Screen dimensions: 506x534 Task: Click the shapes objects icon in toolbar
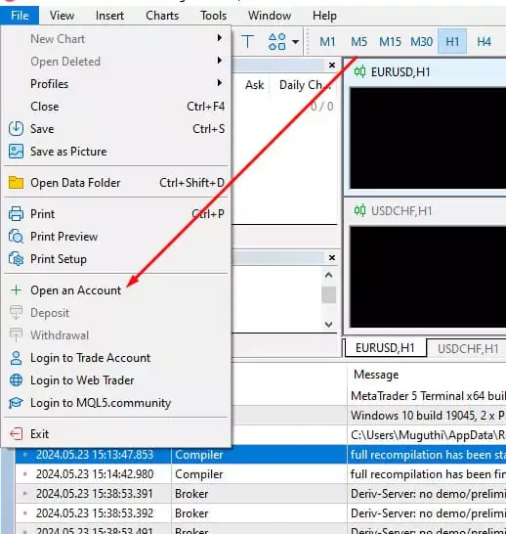point(276,42)
